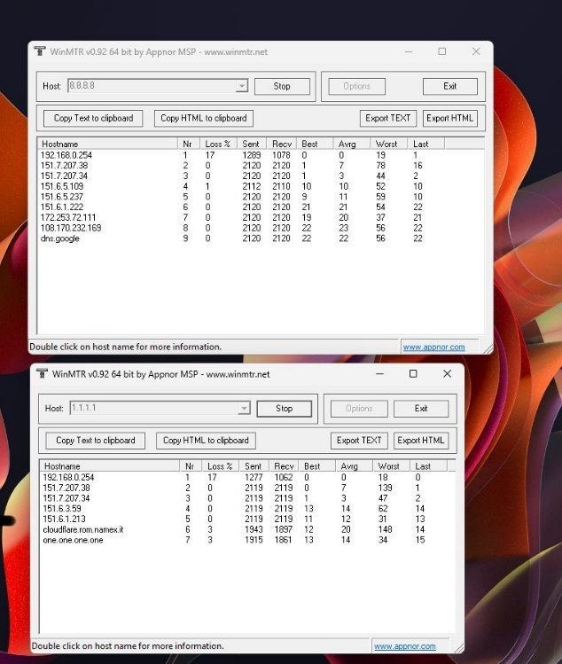
Task: Stop the trace to 8.8.8.8
Action: pos(282,86)
